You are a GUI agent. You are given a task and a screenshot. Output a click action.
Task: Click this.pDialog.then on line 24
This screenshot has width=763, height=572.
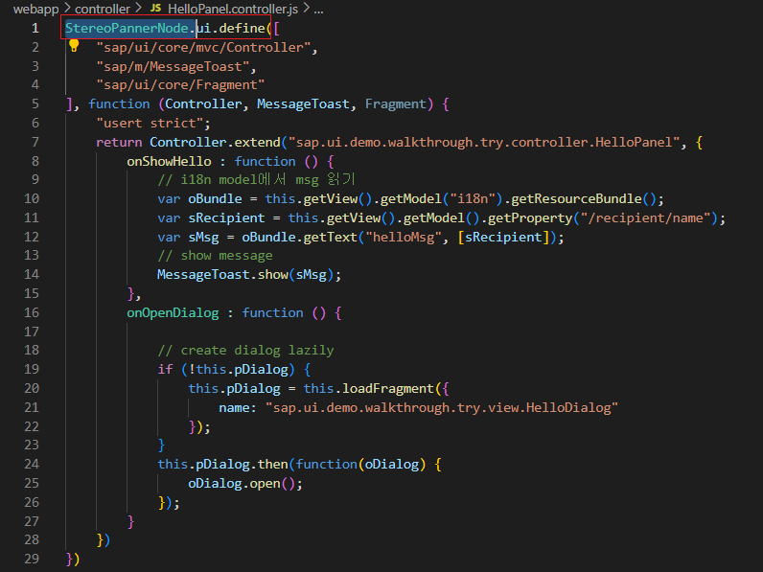[x=222, y=465]
